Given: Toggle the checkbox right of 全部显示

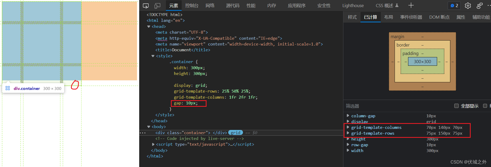Looking at the screenshot, I should (x=485, y=106).
